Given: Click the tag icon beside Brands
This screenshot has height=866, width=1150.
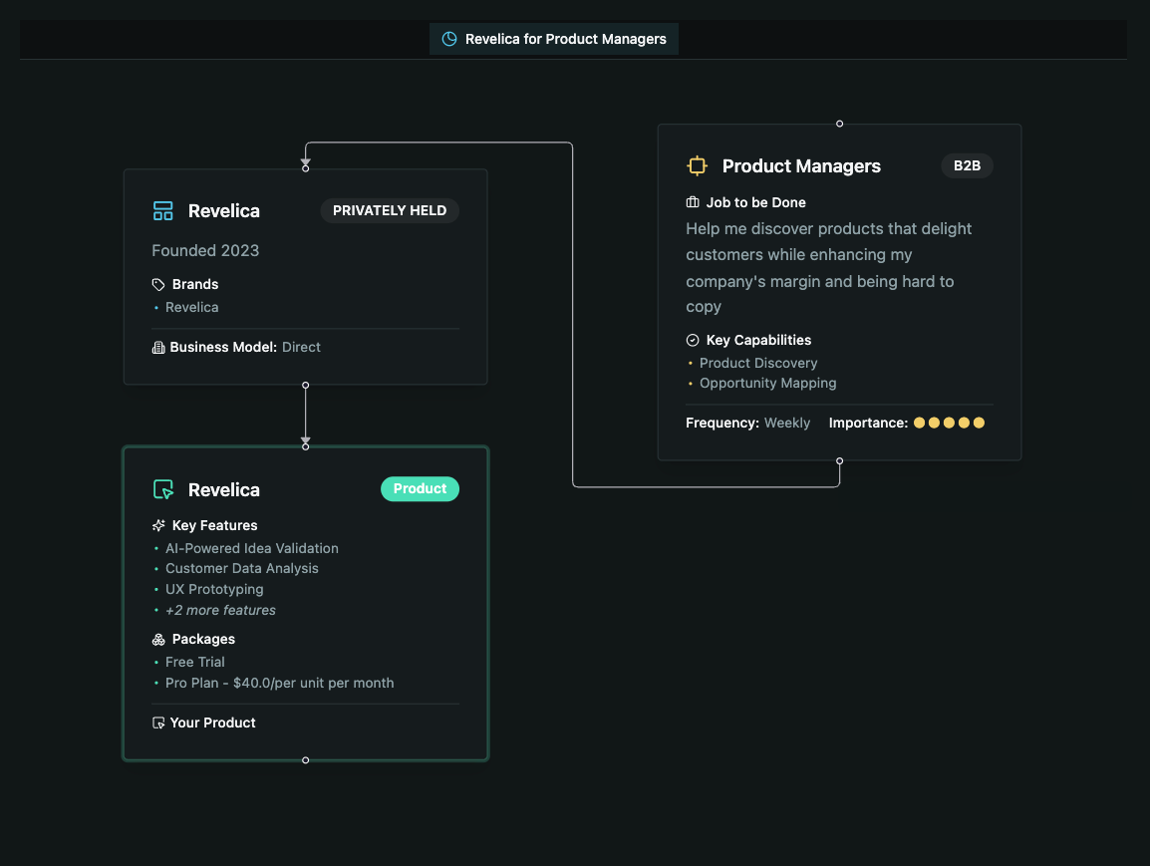Looking at the screenshot, I should (x=158, y=284).
